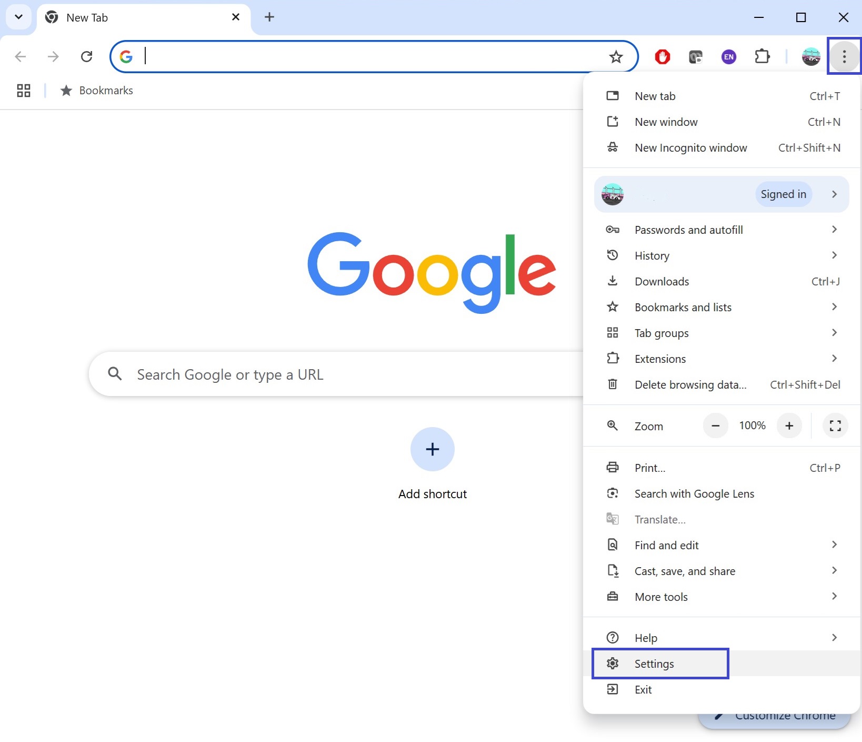Open the Extensions puzzle icon in toolbar
Viewport: 862px width, 742px height.
click(762, 56)
